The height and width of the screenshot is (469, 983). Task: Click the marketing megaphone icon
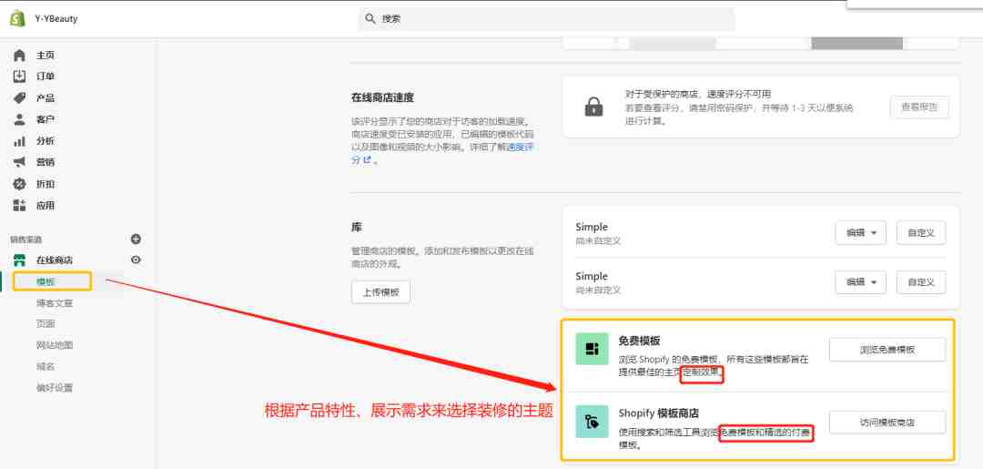click(x=19, y=162)
